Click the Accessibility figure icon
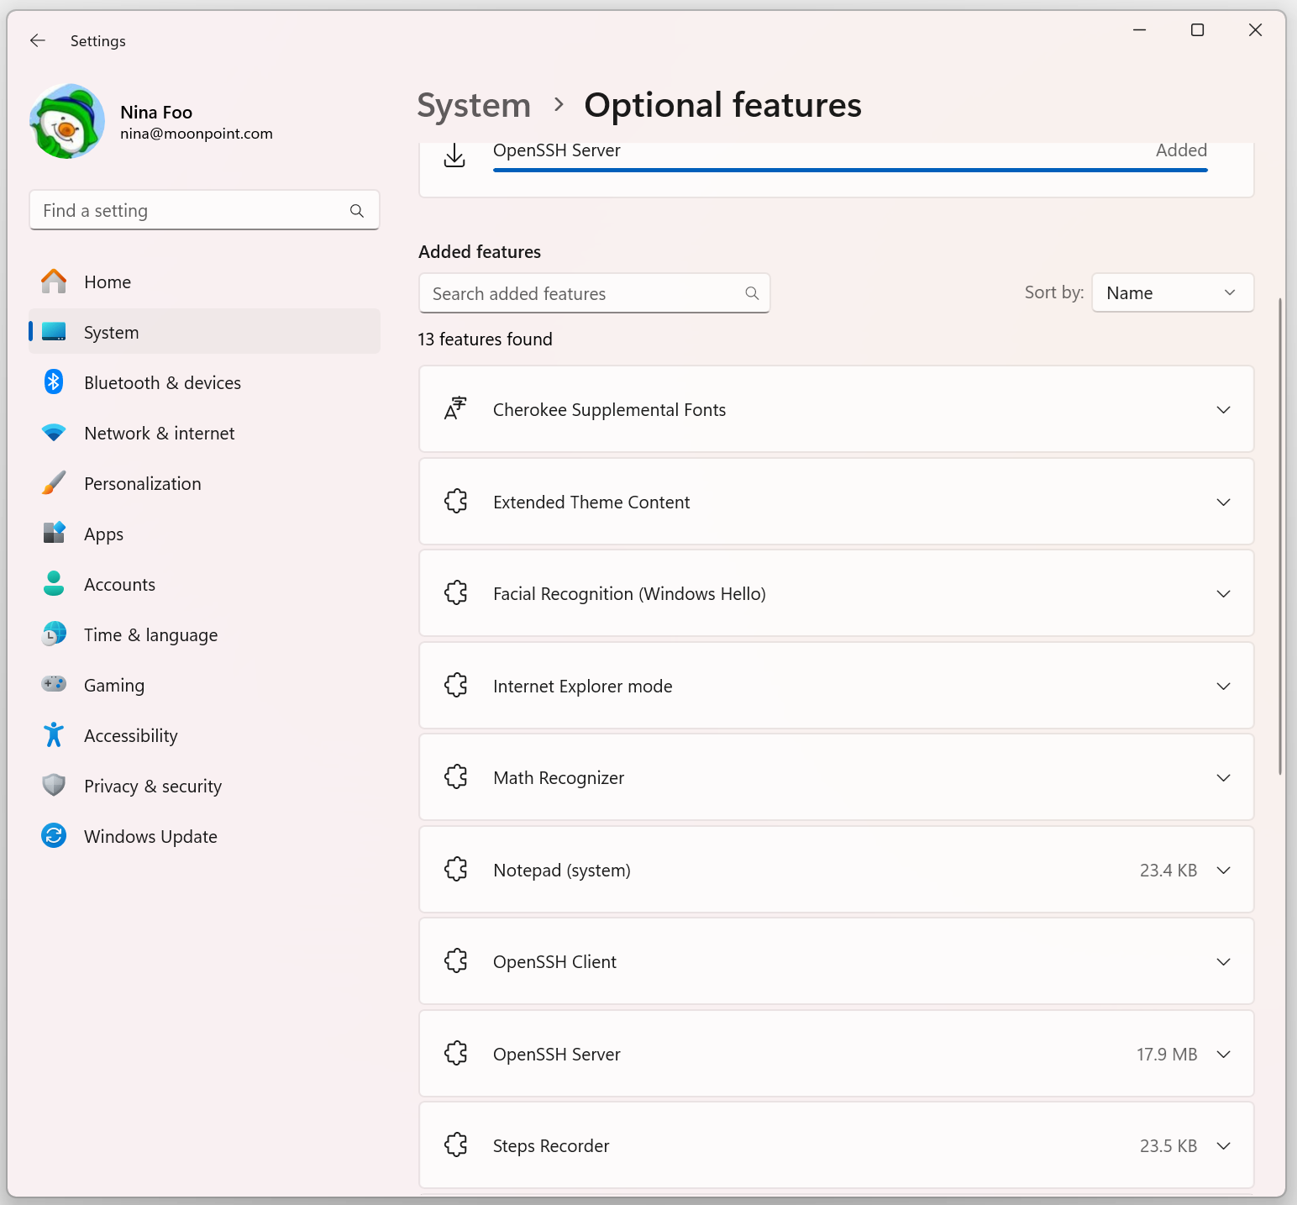Image resolution: width=1297 pixels, height=1205 pixels. click(54, 735)
